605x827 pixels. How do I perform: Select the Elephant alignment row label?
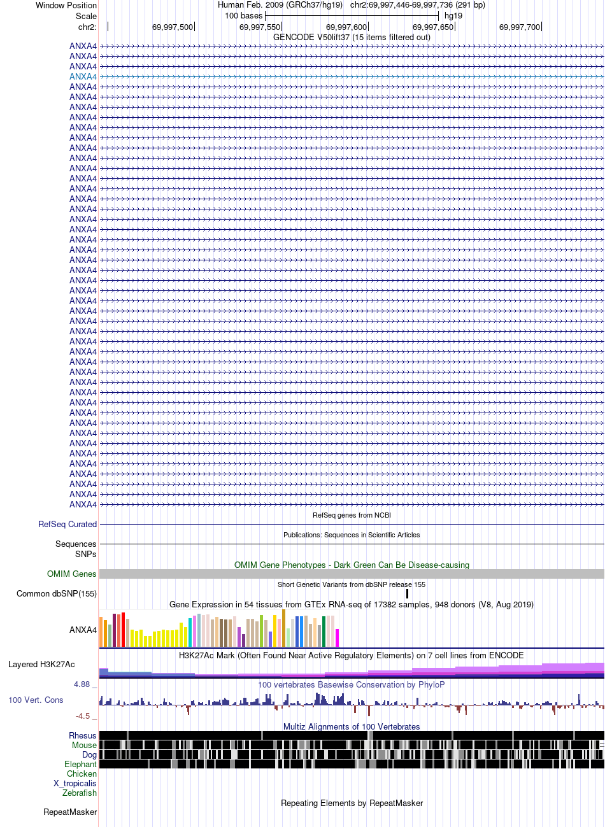click(x=81, y=765)
